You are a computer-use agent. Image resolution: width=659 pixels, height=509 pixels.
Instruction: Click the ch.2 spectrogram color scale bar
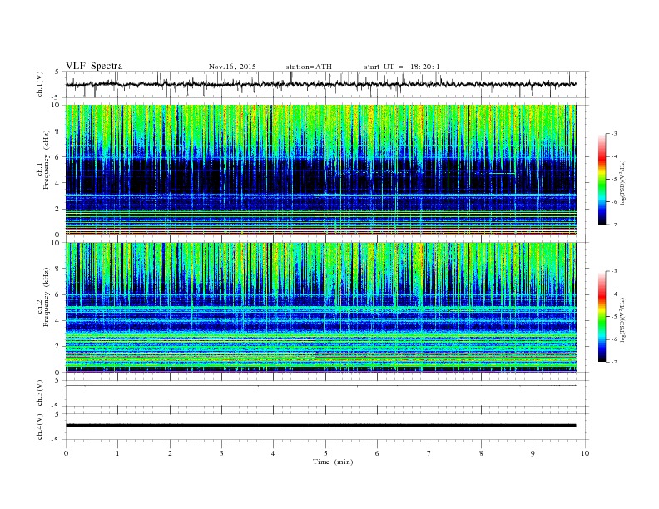tap(602, 316)
